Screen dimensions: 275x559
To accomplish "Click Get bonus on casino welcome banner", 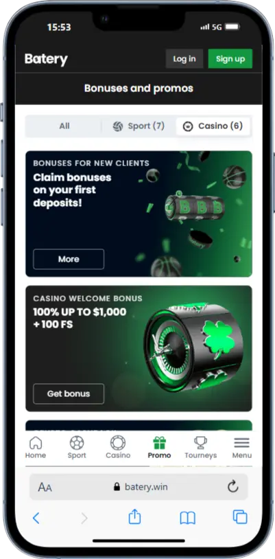I will click(69, 394).
